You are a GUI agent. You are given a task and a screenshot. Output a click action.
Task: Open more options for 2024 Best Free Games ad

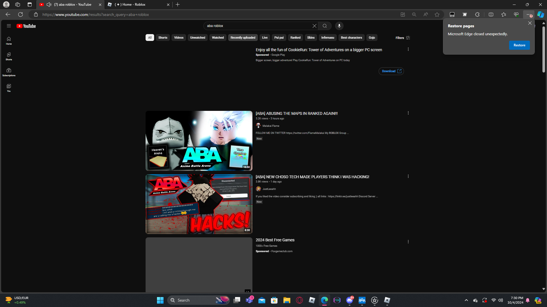point(408,242)
